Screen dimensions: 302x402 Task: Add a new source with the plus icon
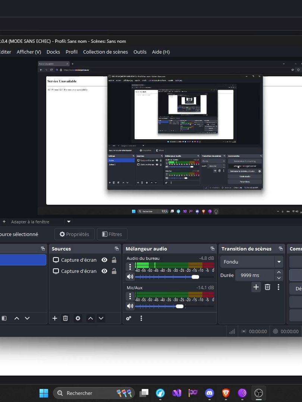coord(55,318)
